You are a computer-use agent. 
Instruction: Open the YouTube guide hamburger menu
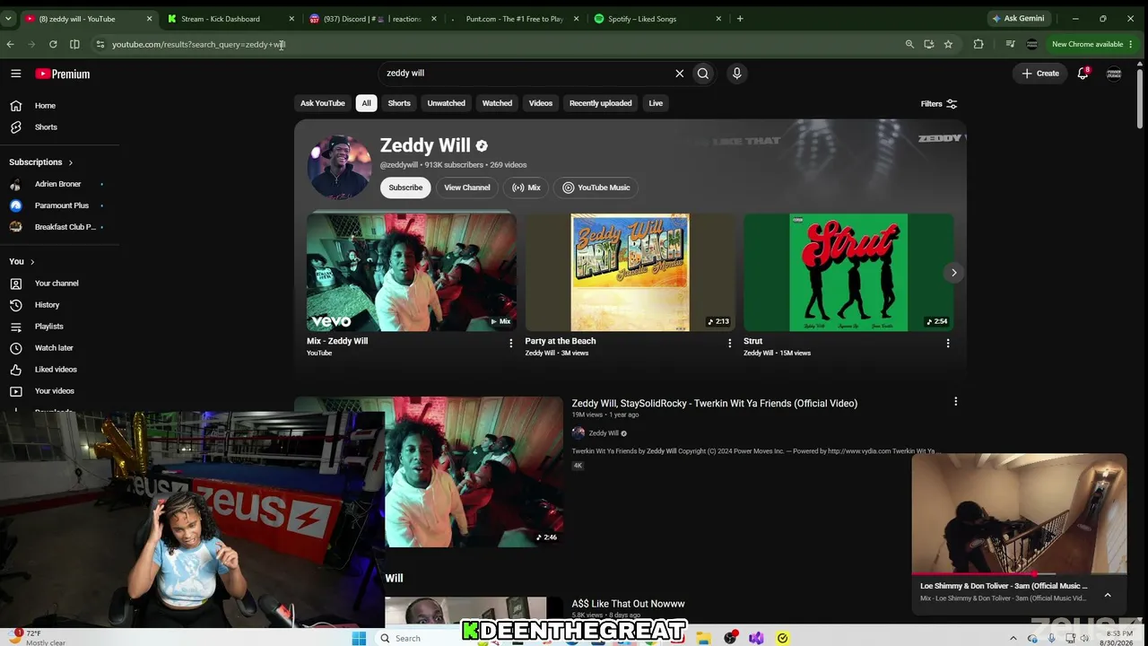point(15,74)
